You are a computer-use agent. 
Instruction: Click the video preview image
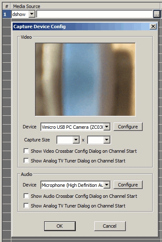[x=85, y=79]
